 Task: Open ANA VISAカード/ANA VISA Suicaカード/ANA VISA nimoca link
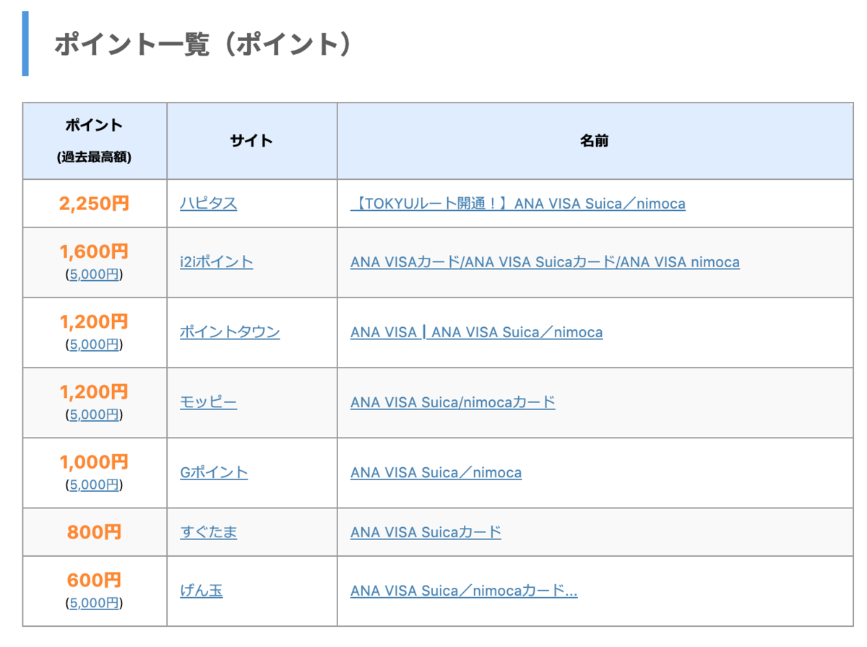pos(545,262)
